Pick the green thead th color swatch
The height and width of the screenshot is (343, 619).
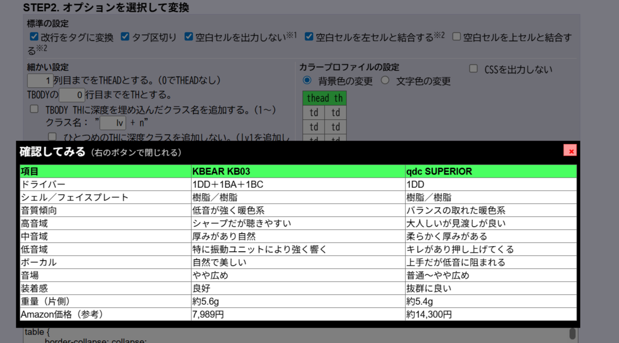(324, 98)
